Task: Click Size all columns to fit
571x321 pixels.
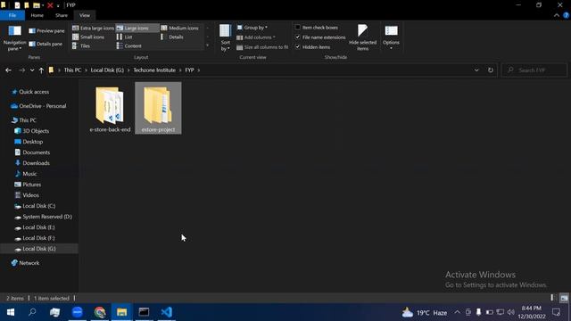Action: pyautogui.click(x=262, y=47)
